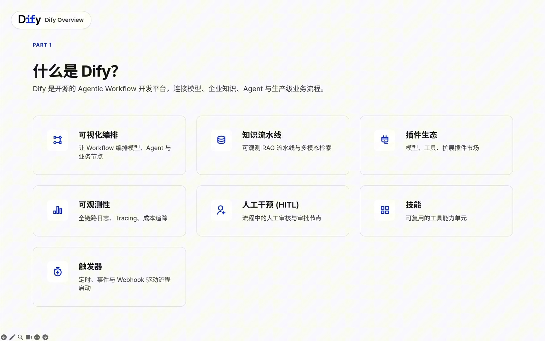Advance to the next slide arrow
The image size is (546, 341).
tap(45, 337)
